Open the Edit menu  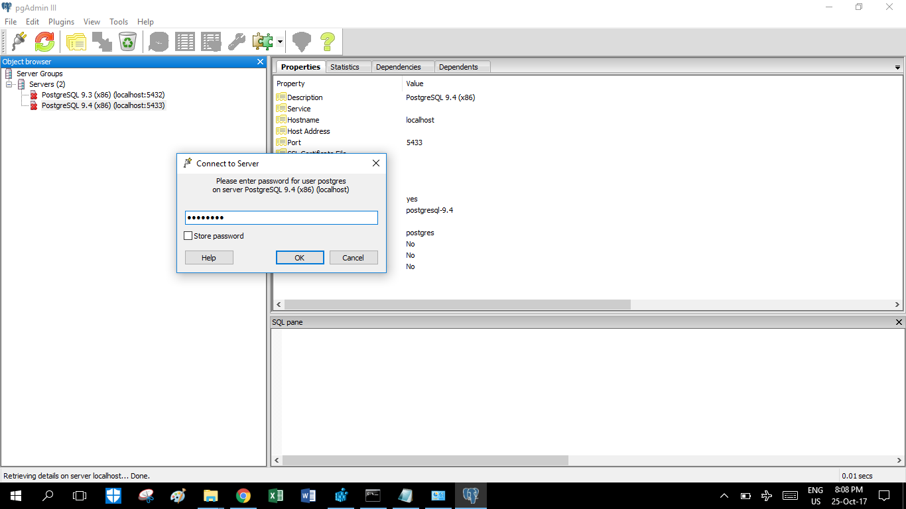(x=32, y=22)
